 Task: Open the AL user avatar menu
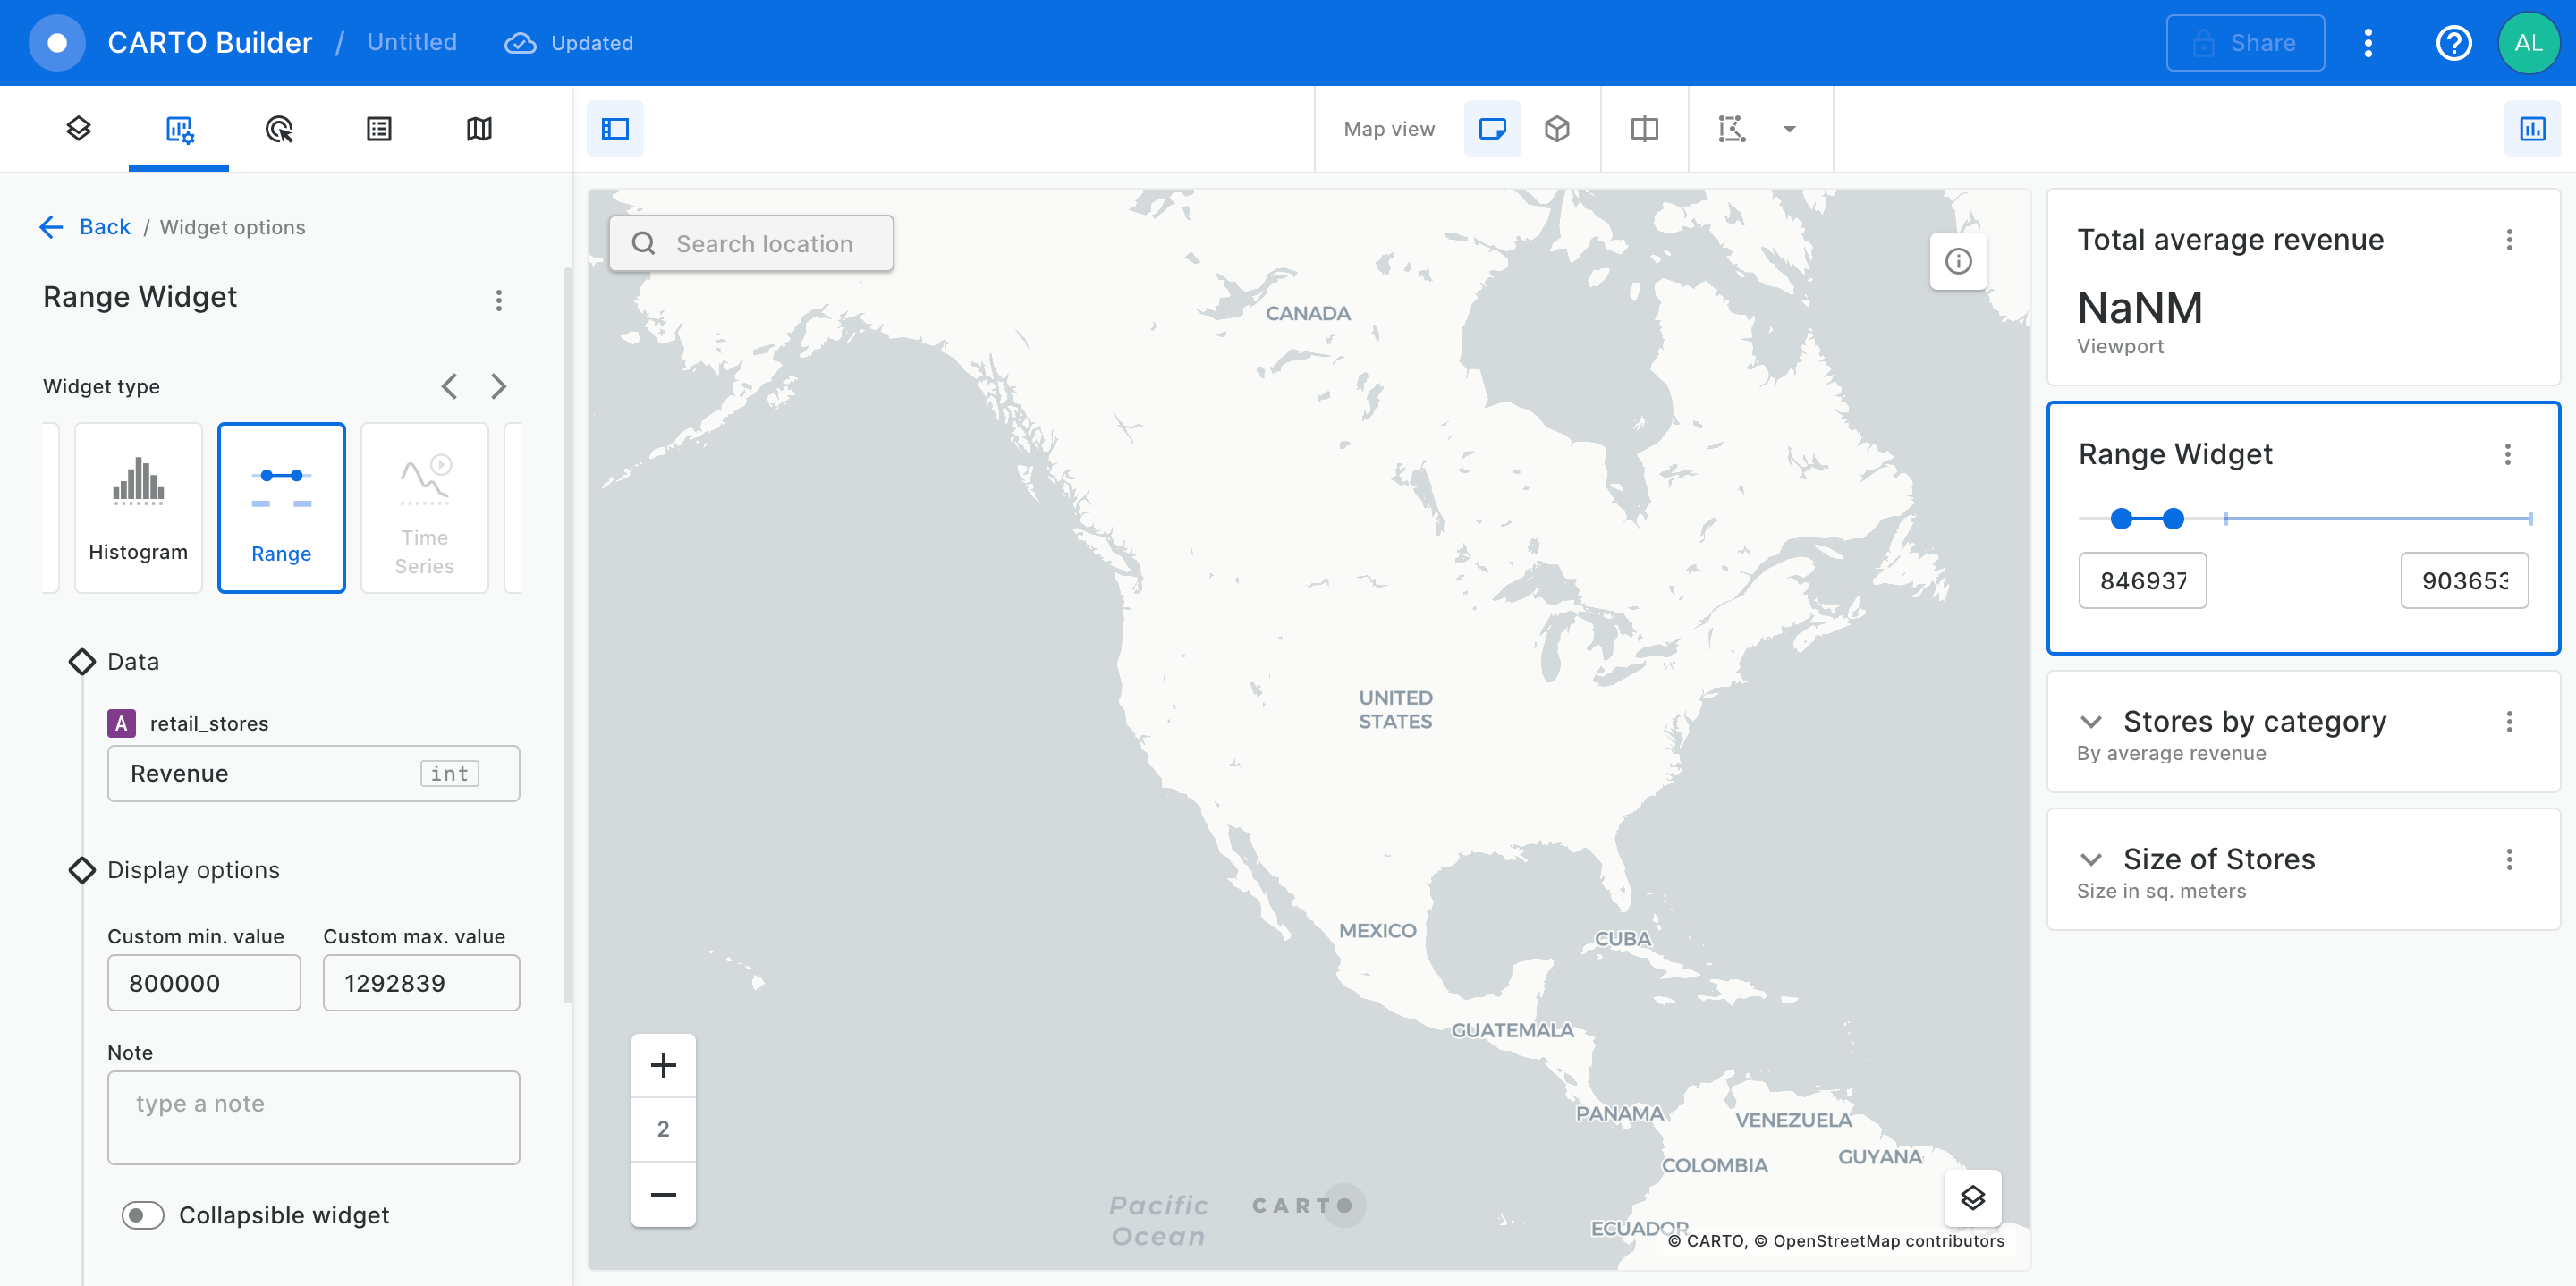coord(2528,43)
